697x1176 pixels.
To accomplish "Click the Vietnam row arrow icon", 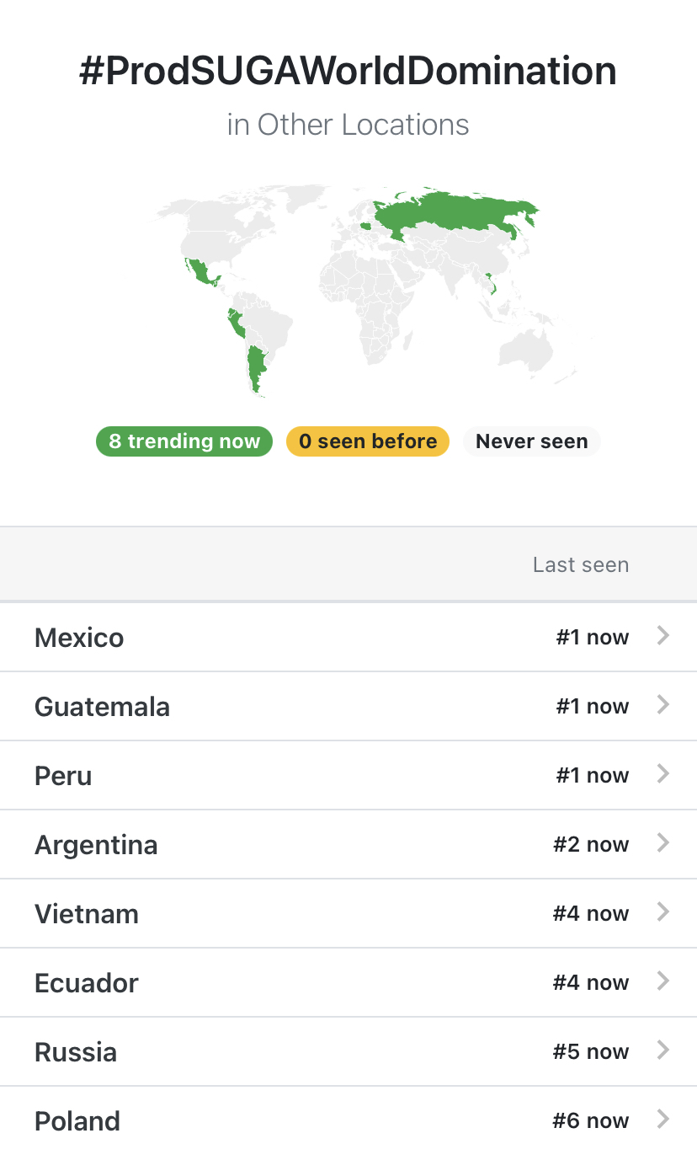I will [663, 913].
